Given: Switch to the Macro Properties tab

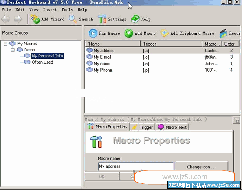Looking at the screenshot, I should tap(107, 127).
